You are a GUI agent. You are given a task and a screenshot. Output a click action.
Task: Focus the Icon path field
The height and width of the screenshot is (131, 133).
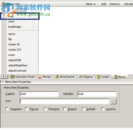pos(64,101)
